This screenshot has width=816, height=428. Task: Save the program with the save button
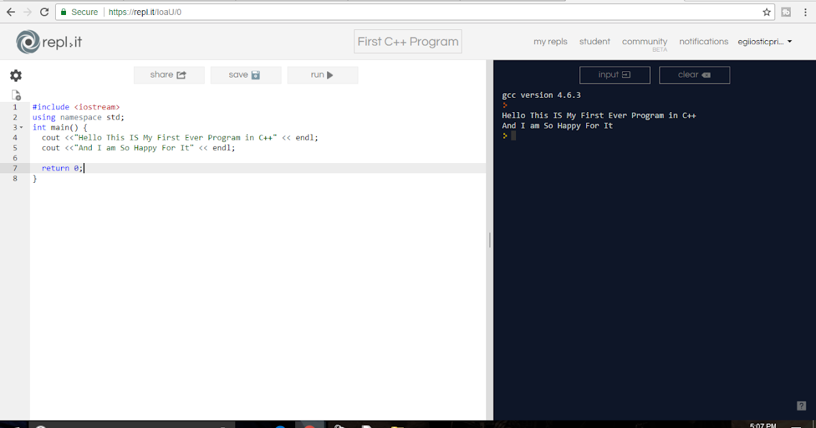(245, 75)
